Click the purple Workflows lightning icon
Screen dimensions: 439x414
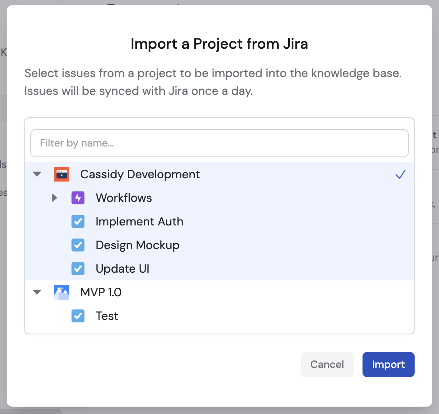click(78, 198)
